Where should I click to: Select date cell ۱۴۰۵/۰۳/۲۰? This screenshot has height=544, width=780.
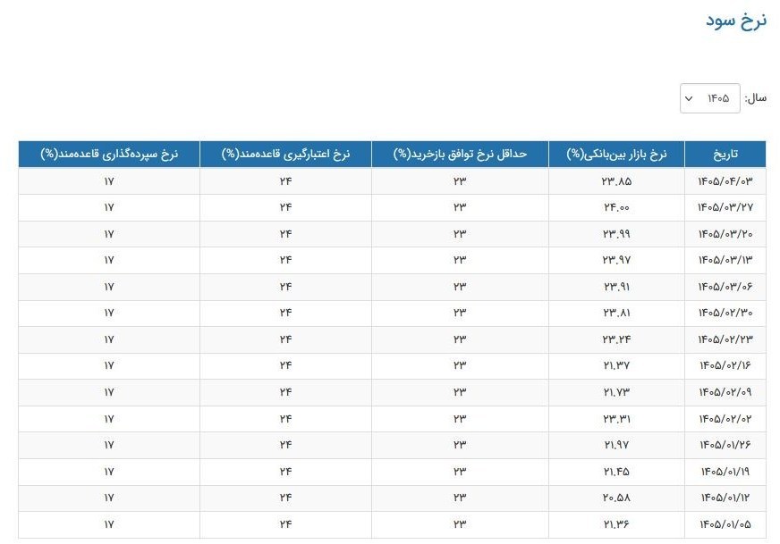click(725, 234)
